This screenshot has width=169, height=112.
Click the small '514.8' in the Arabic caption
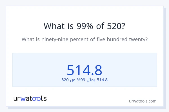(102, 80)
